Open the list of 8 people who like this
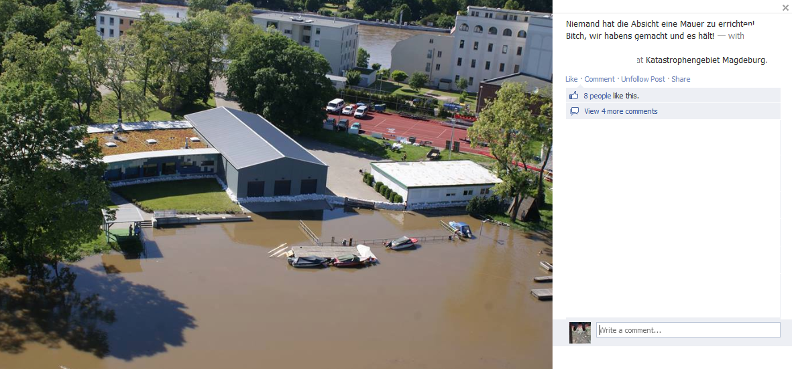The height and width of the screenshot is (369, 792). (x=597, y=96)
